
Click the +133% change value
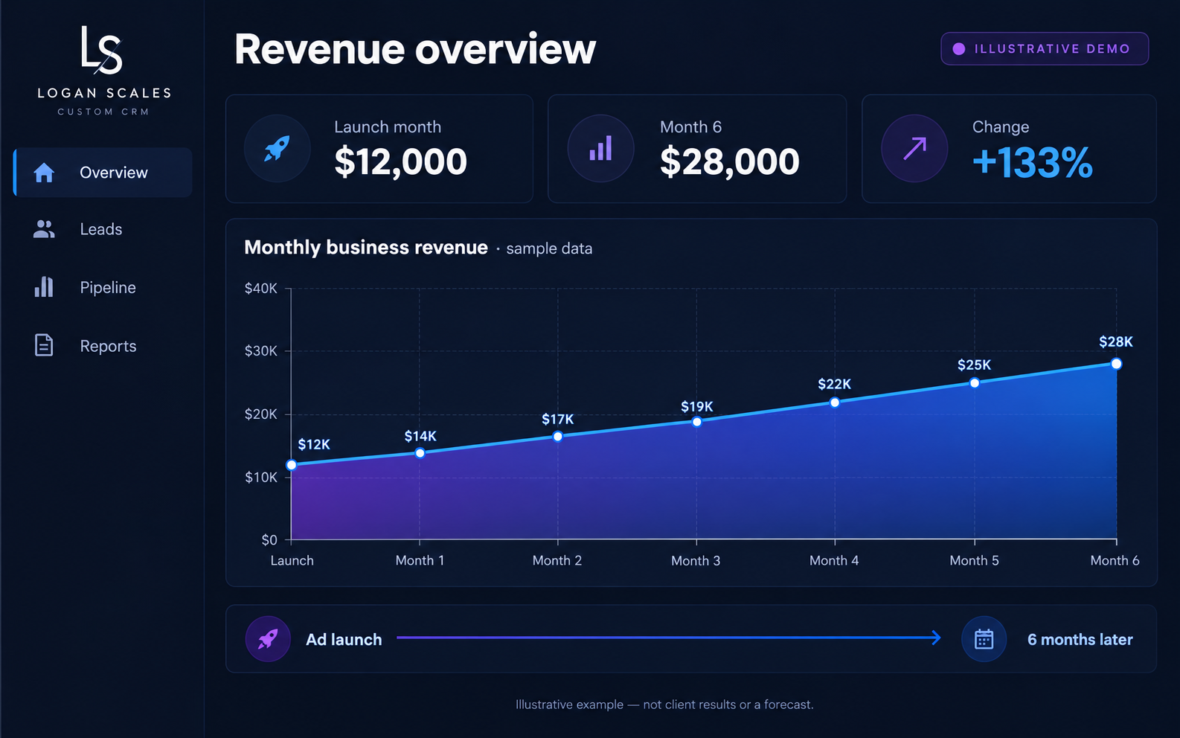tap(1032, 162)
